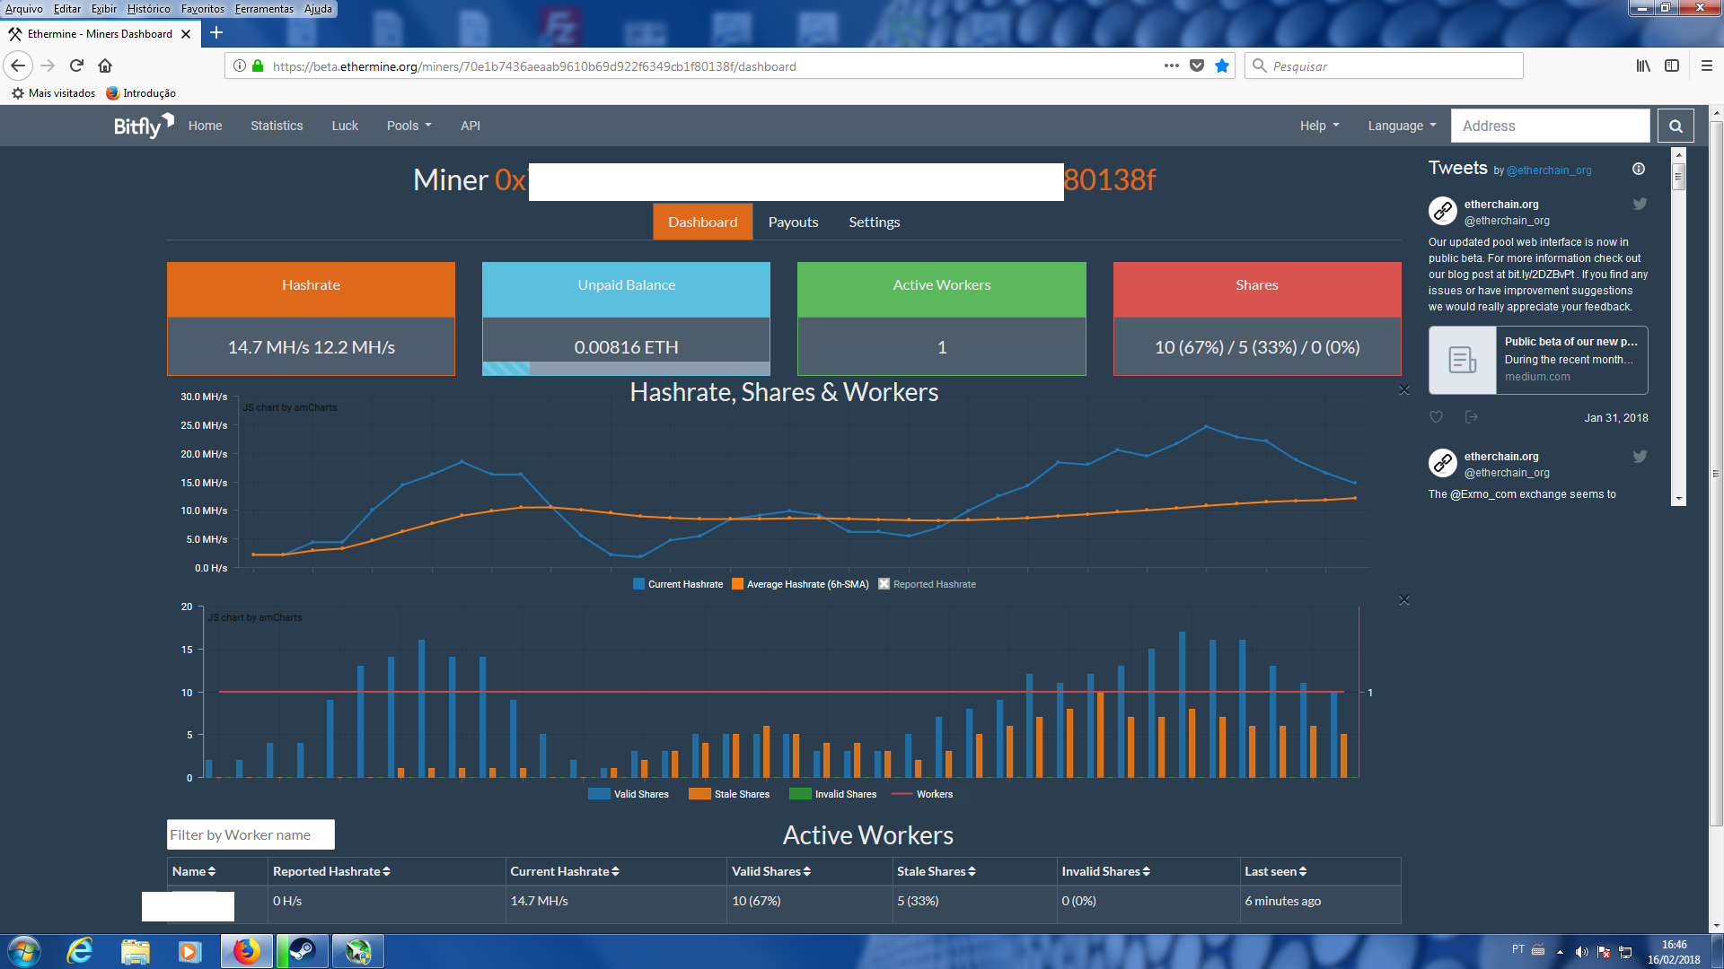1724x969 pixels.
Task: Focus the Address search input
Action: click(x=1551, y=126)
